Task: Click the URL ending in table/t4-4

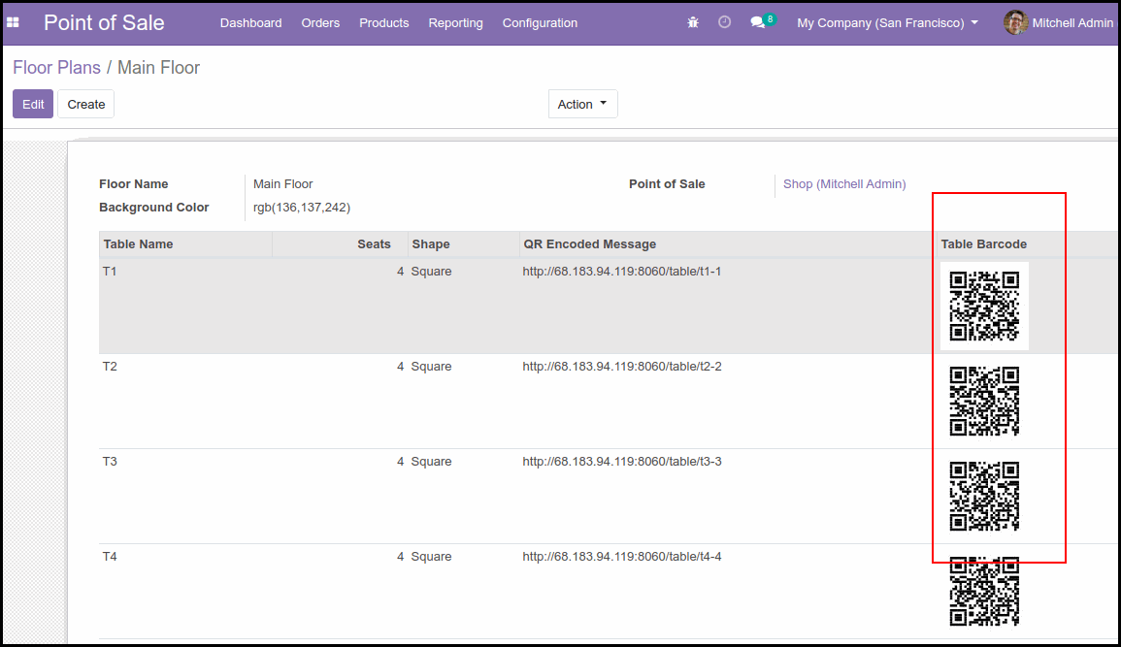Action: pyautogui.click(x=622, y=557)
